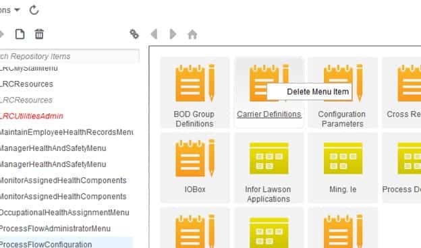Open the IOBox notepad tile

tap(195, 168)
